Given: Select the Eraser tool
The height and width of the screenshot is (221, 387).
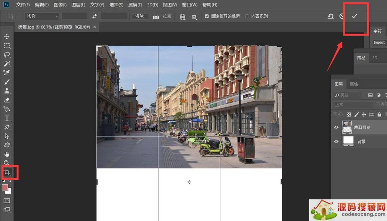Looking at the screenshot, I should 7,100.
